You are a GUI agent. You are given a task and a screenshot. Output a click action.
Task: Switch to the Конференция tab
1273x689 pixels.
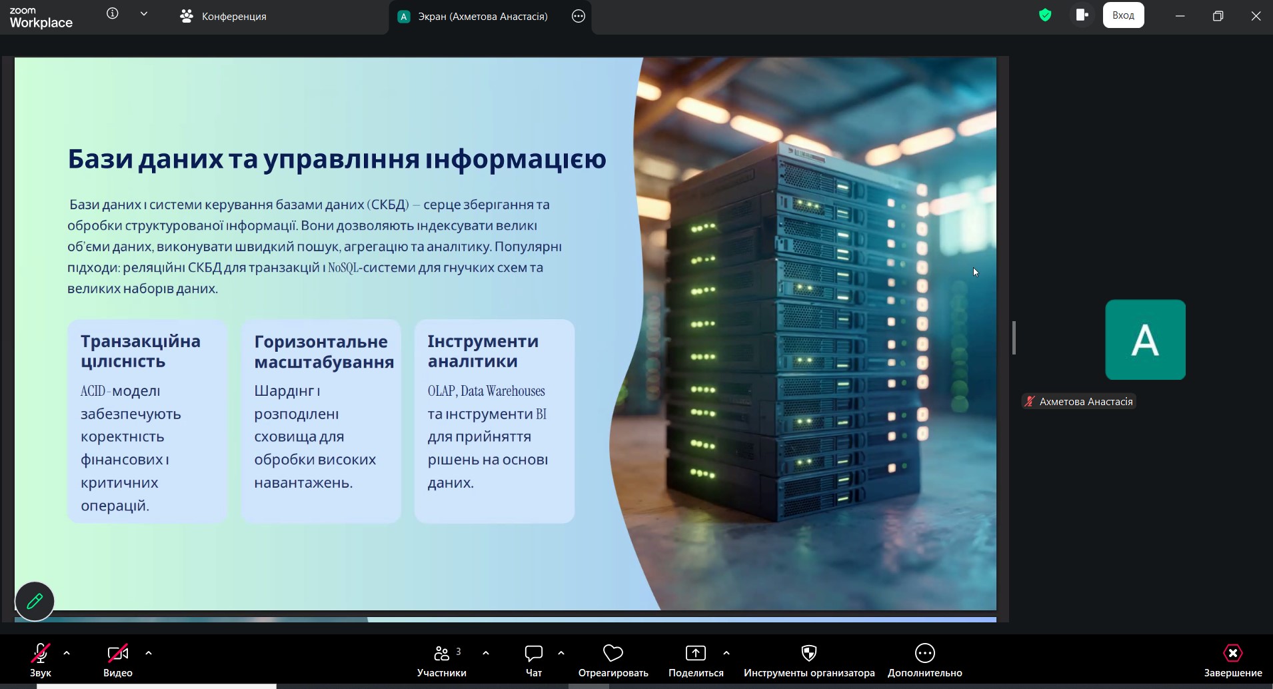[224, 17]
